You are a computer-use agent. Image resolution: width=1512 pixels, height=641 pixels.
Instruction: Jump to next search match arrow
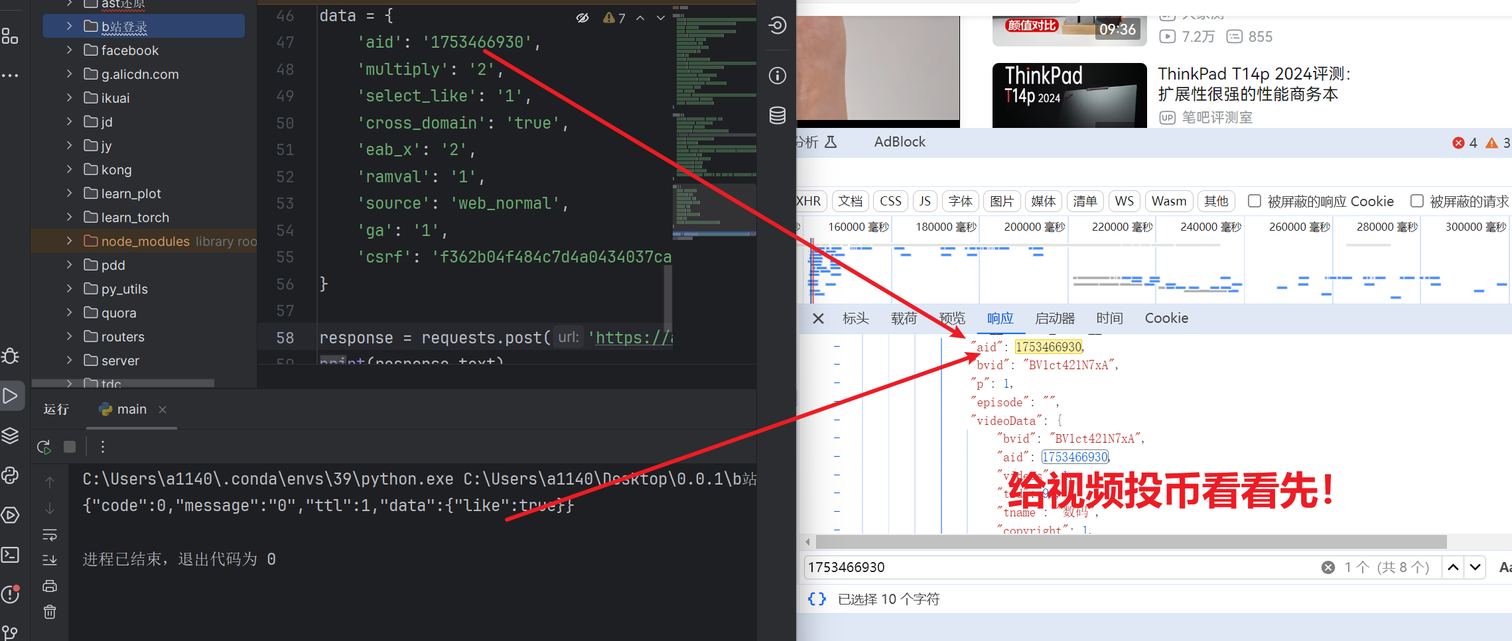(x=1475, y=567)
